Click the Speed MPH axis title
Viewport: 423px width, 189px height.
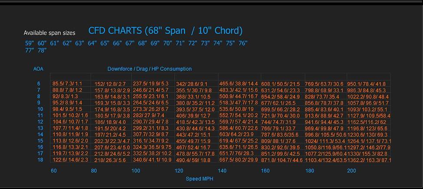tap(199, 179)
